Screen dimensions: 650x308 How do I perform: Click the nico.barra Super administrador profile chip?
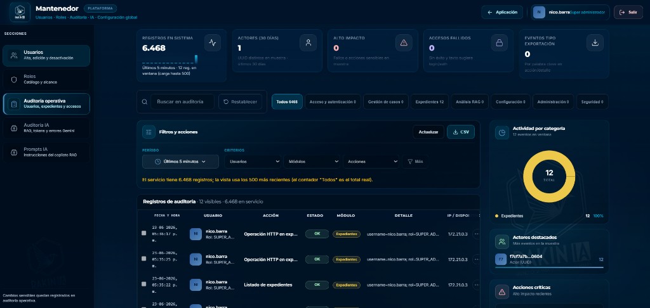click(570, 13)
